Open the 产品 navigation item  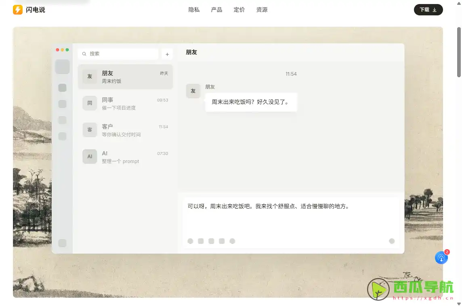[x=216, y=10]
